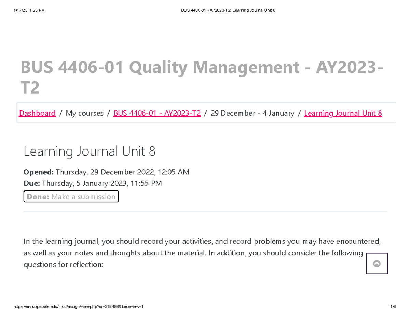The image size is (410, 317).
Task: Click the URL link in the page footer
Action: (78, 306)
